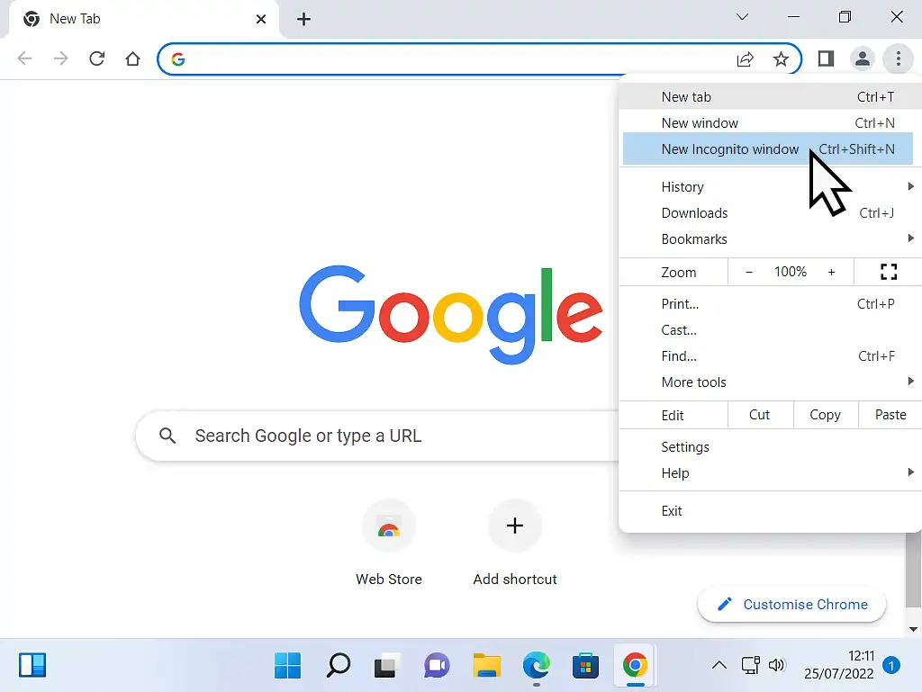922x692 pixels.
Task: Bookmark this page via star icon
Action: point(780,58)
